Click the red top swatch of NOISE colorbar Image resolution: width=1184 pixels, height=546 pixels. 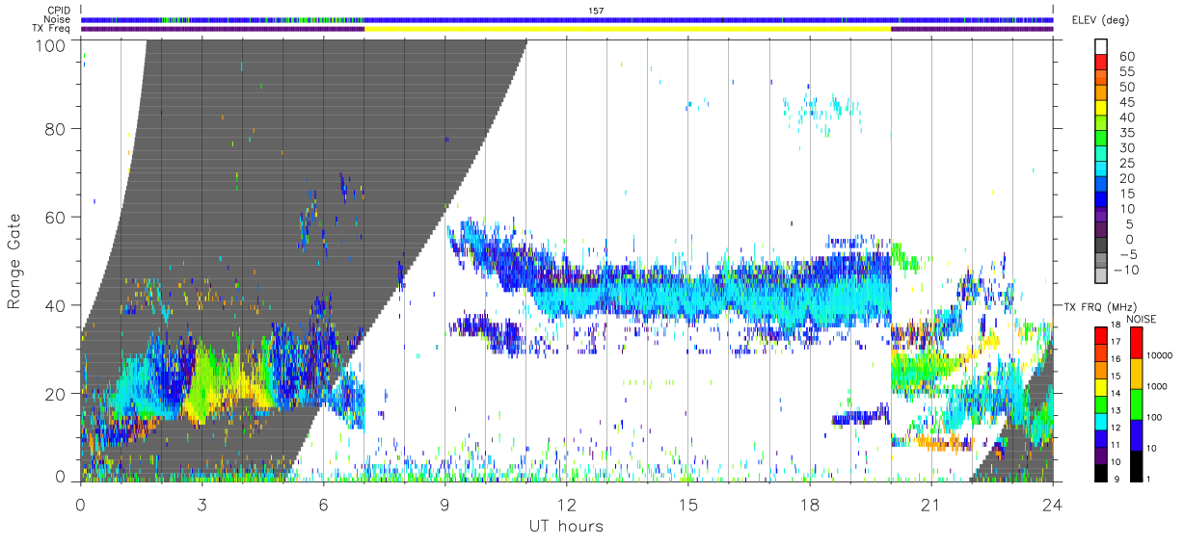coord(1136,343)
